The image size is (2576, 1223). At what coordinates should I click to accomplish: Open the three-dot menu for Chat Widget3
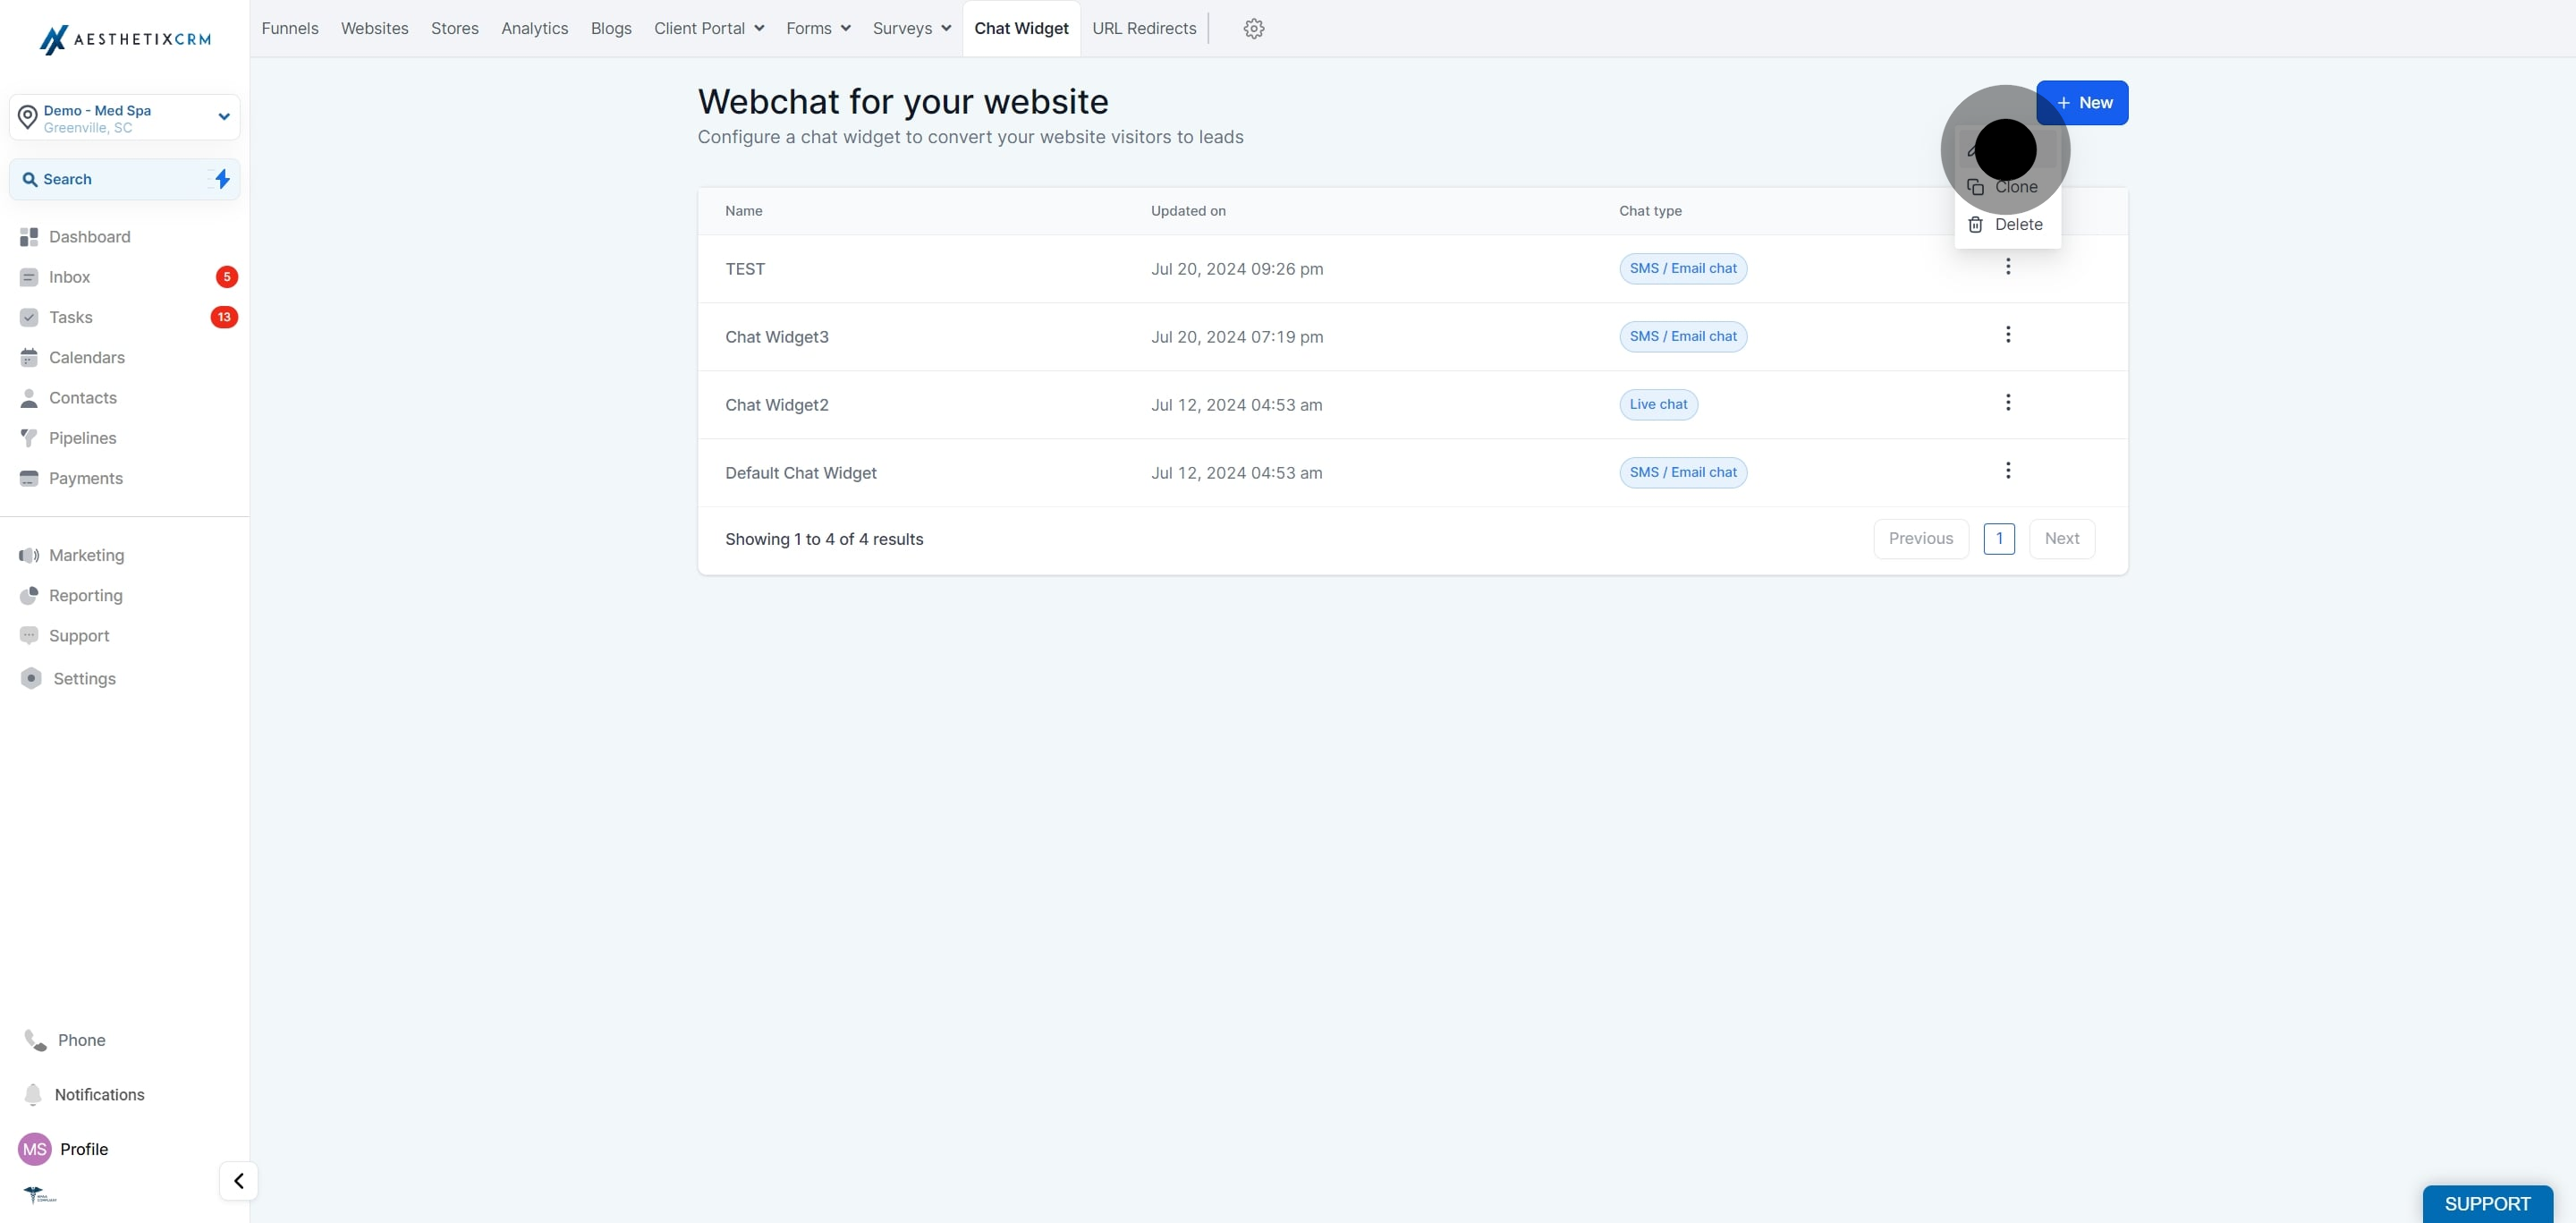(2008, 335)
